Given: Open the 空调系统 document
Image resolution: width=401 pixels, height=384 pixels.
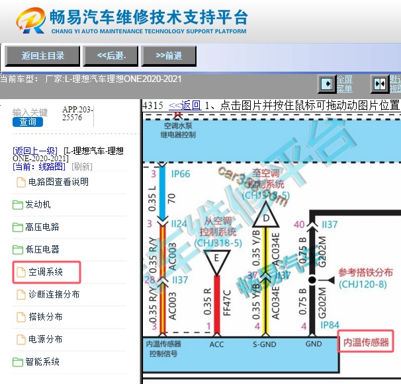Looking at the screenshot, I should coord(46,272).
